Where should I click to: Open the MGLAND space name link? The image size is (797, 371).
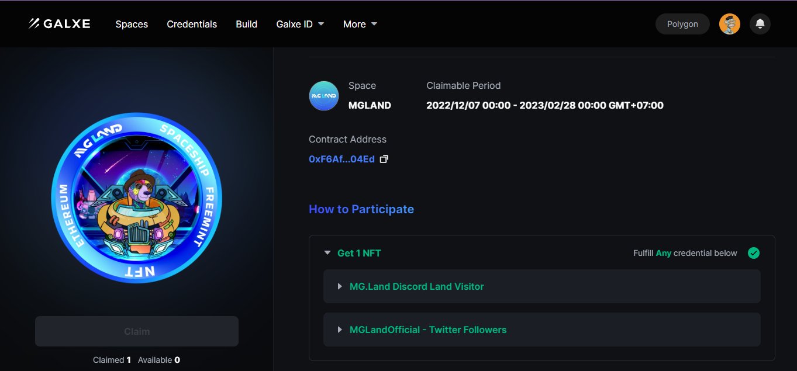click(x=370, y=106)
